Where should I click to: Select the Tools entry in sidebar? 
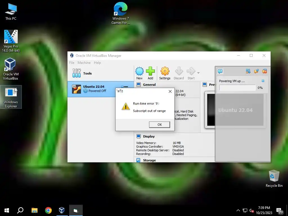tap(101, 73)
